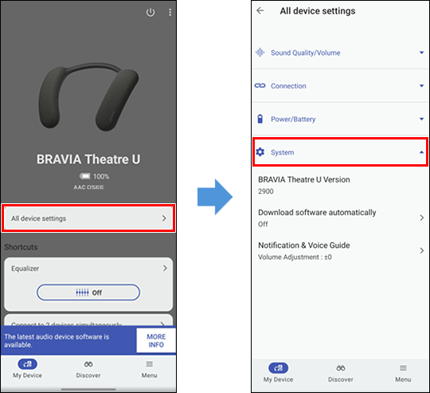Click the Connection link icon
The width and height of the screenshot is (430, 393).
[x=260, y=86]
